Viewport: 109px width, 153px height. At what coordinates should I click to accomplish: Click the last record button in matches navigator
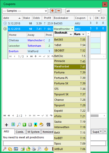pyautogui.click(x=31, y=56)
